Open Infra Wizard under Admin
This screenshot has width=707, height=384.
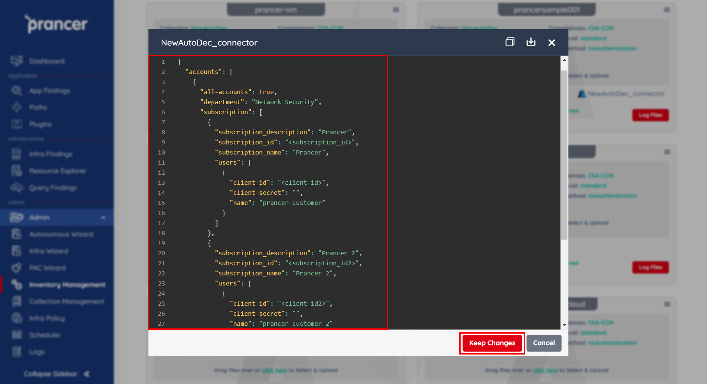point(49,251)
